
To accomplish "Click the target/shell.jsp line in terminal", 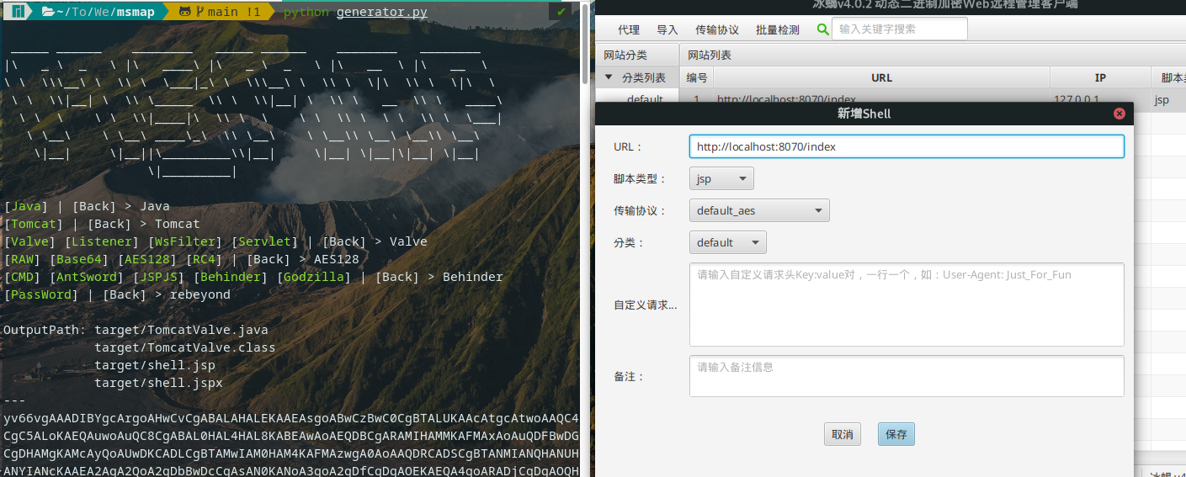I will (155, 365).
